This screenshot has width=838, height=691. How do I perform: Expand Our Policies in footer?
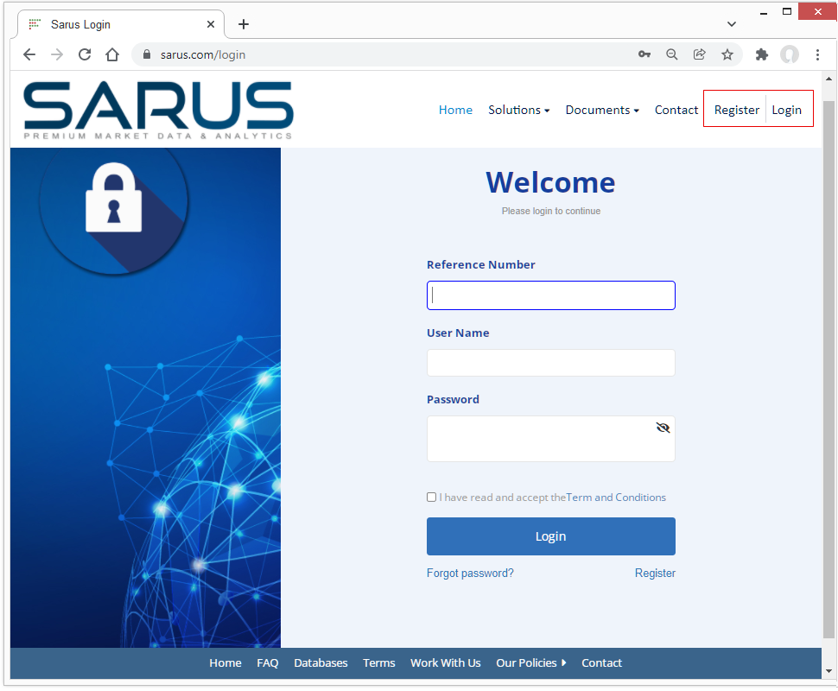point(530,663)
